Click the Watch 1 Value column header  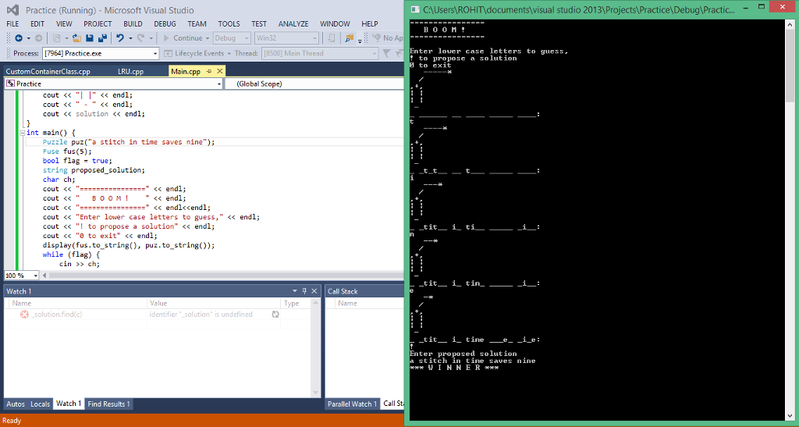[214, 303]
